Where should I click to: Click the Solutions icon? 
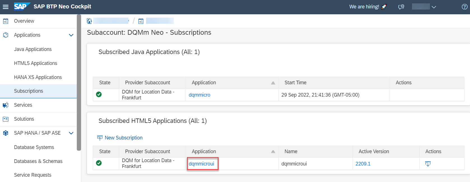click(6, 119)
